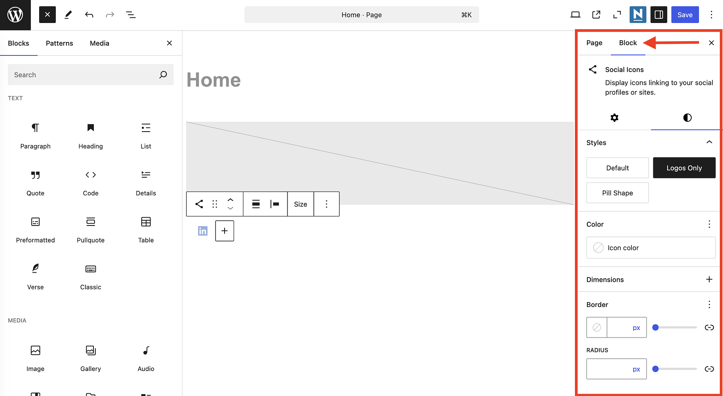Close the block inserter toggle
The image size is (723, 396).
tap(47, 15)
